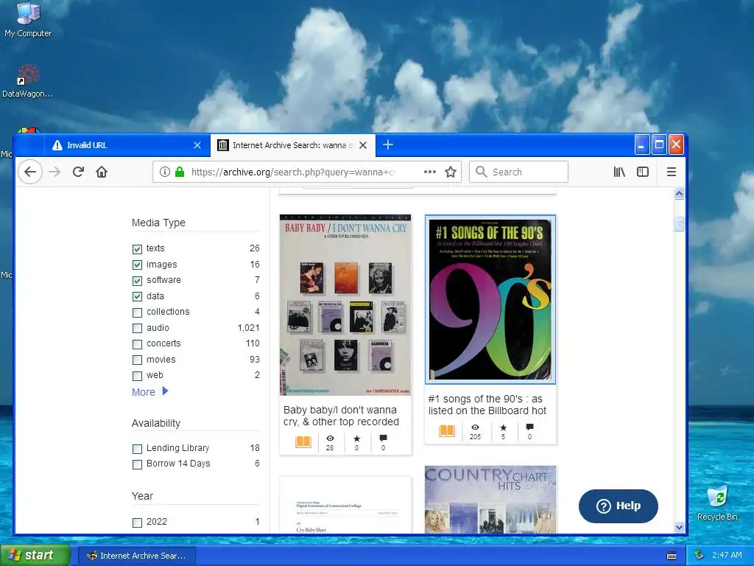
Task: Open page actions three-dot menu
Action: 430,172
